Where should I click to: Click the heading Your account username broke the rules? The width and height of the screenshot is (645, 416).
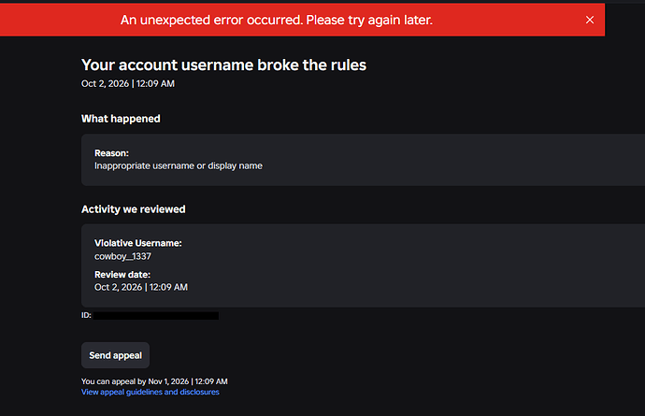click(x=223, y=65)
